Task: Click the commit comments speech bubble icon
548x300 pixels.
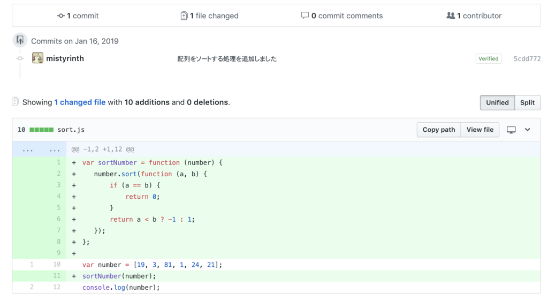Action: 305,16
